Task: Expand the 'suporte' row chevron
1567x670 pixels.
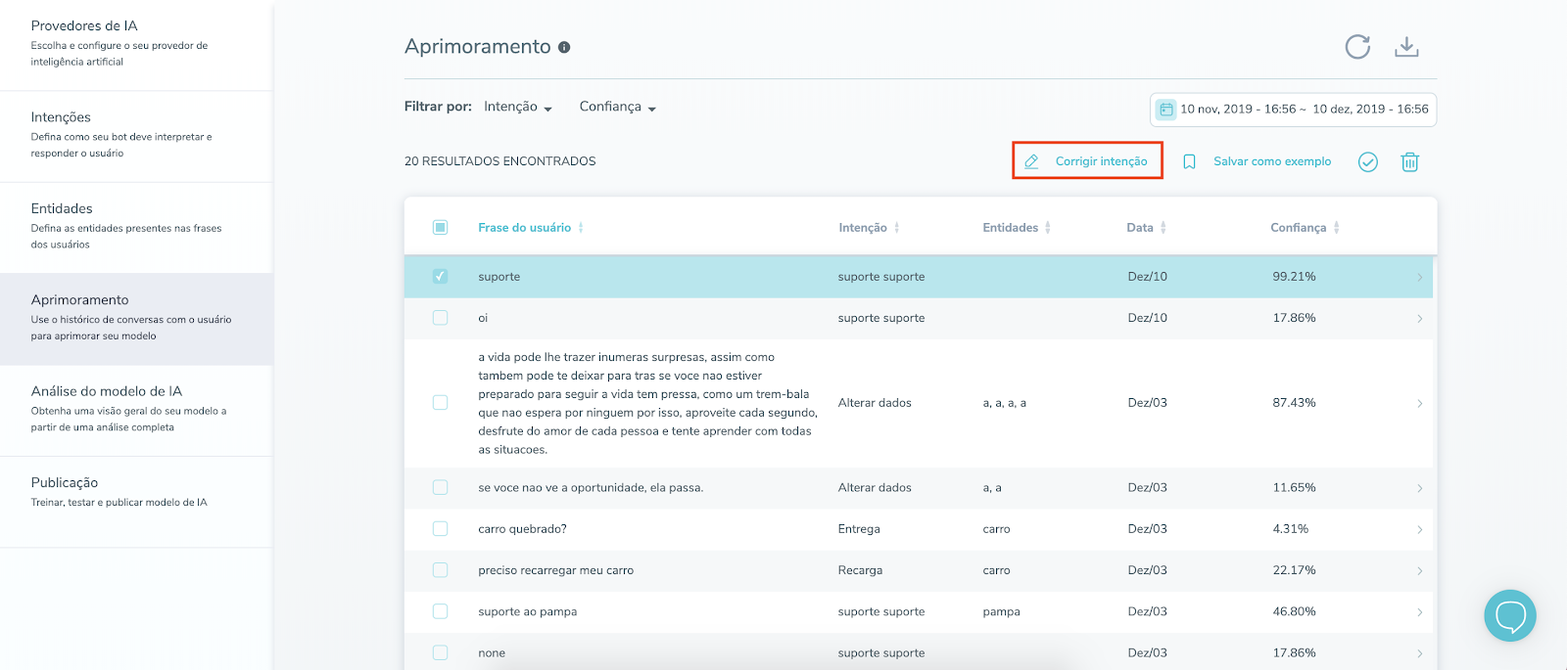Action: click(1419, 278)
